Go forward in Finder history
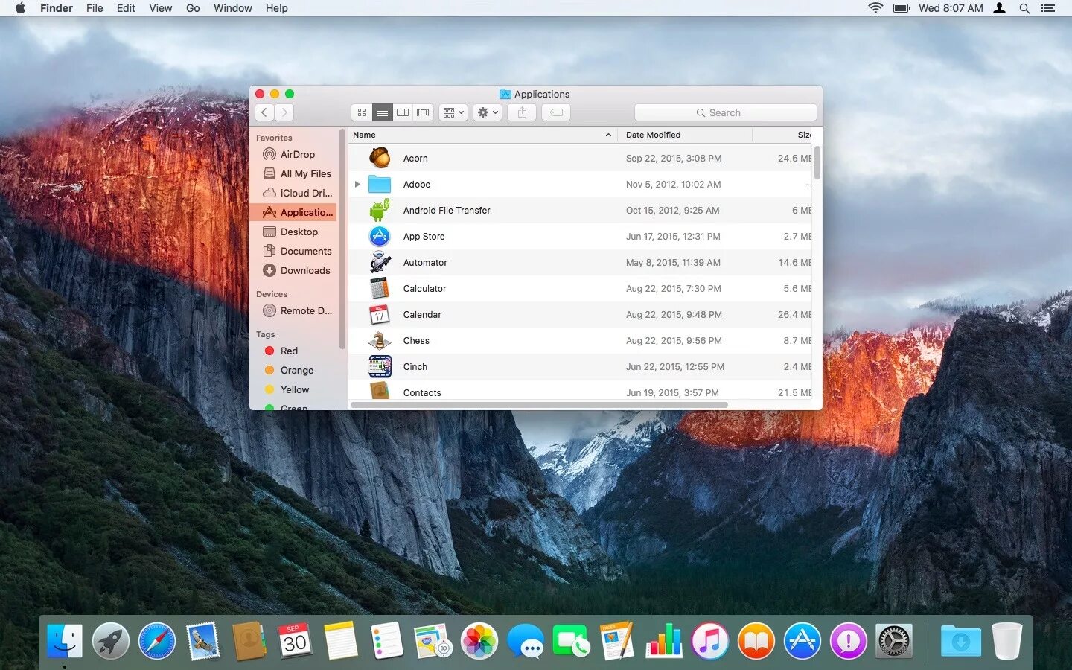The width and height of the screenshot is (1072, 670). tap(284, 112)
